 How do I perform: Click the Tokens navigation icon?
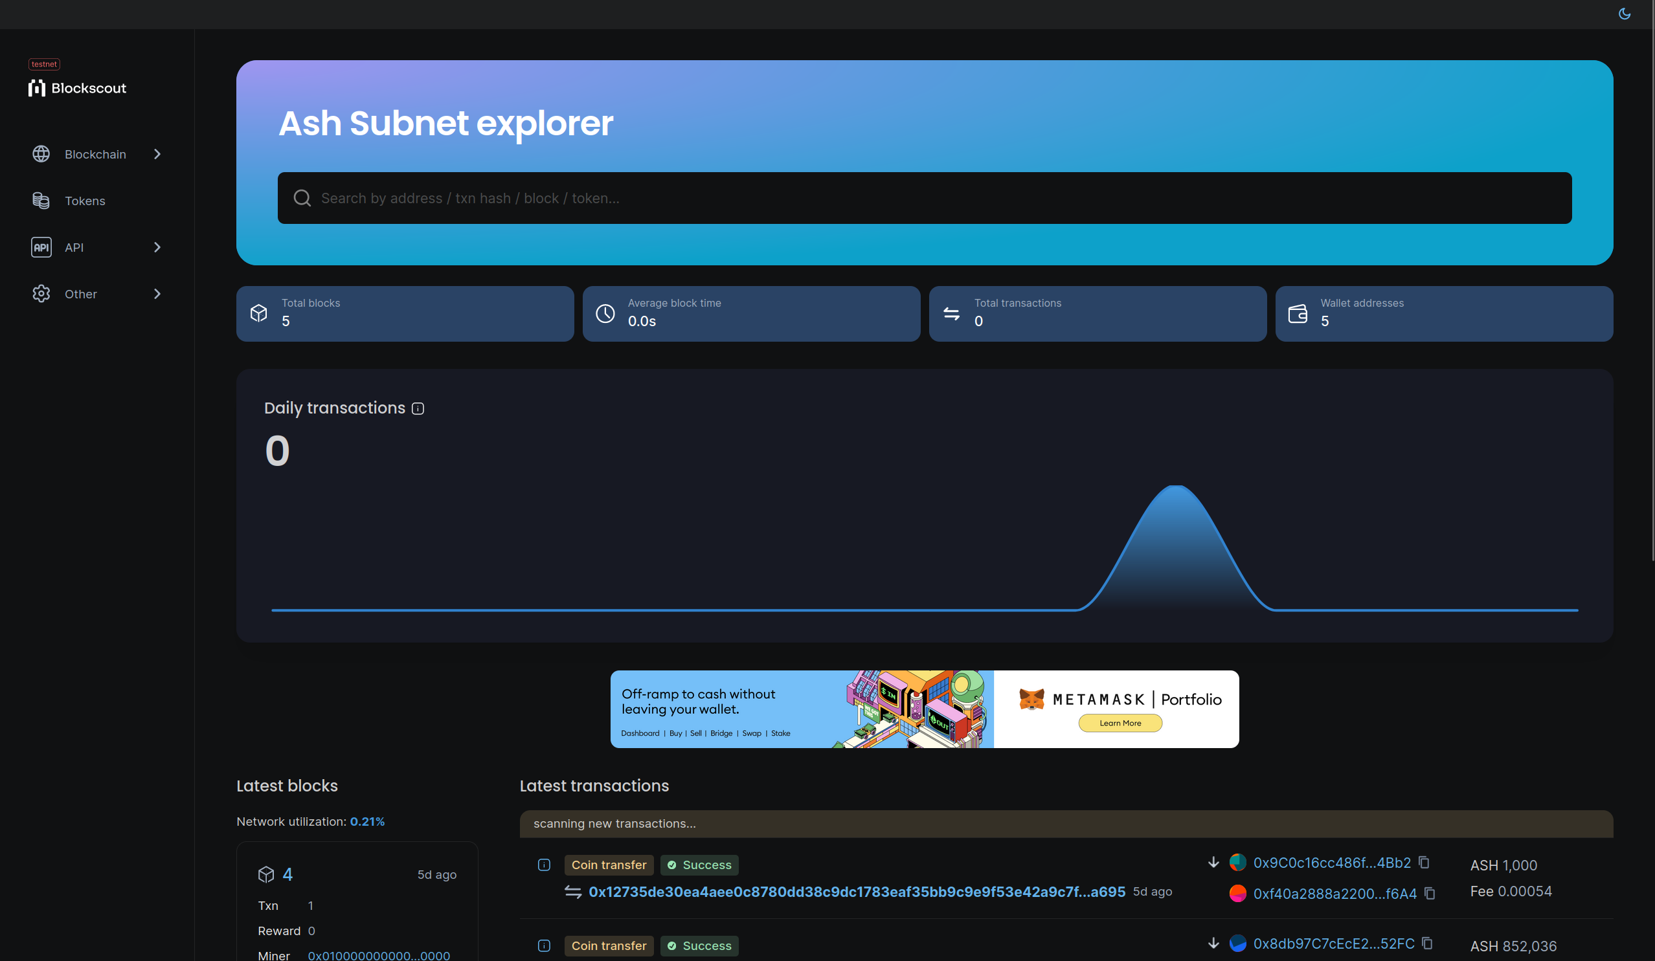(x=41, y=200)
